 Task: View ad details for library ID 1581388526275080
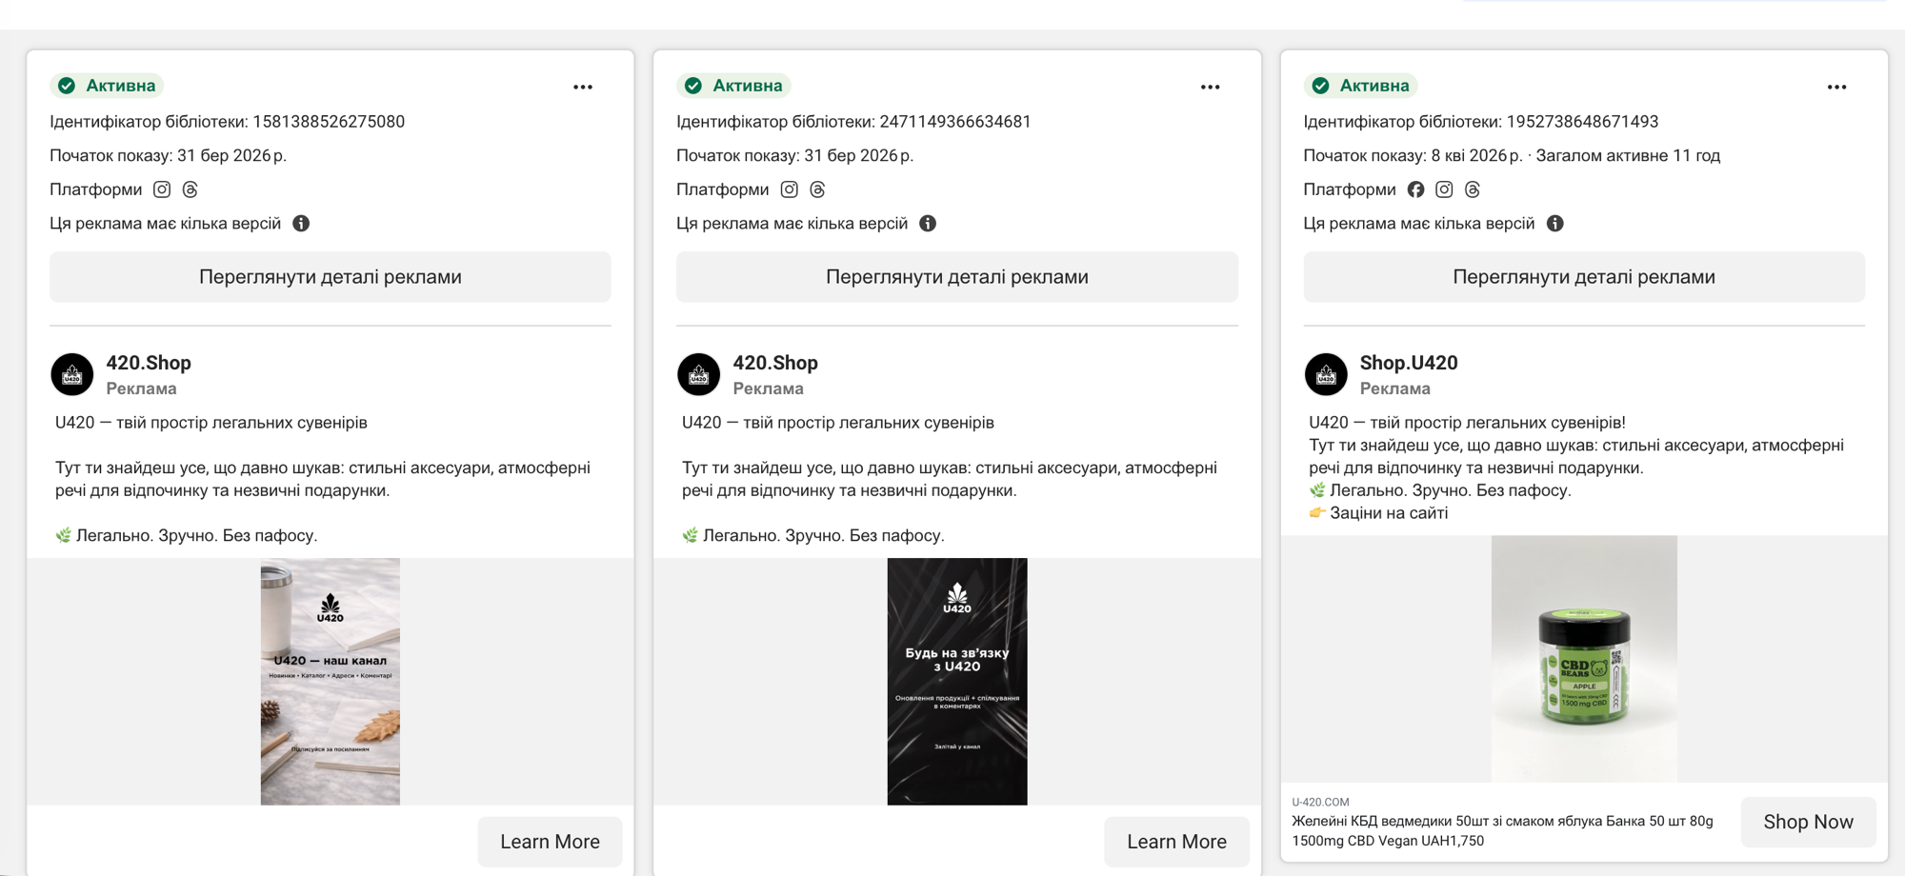[x=330, y=277]
